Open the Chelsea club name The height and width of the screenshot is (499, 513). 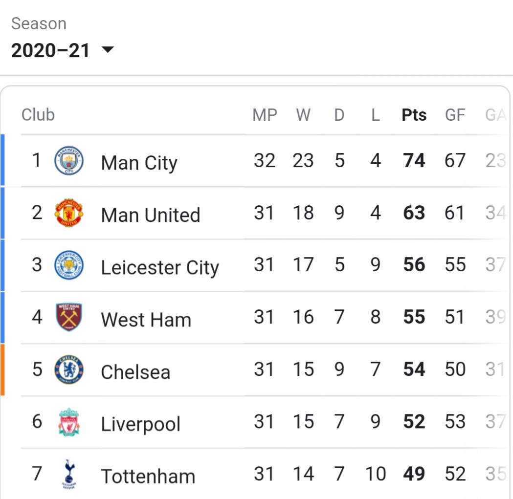[135, 372]
